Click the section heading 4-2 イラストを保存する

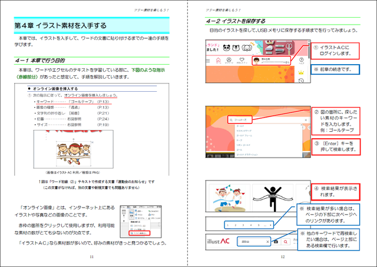(236, 21)
